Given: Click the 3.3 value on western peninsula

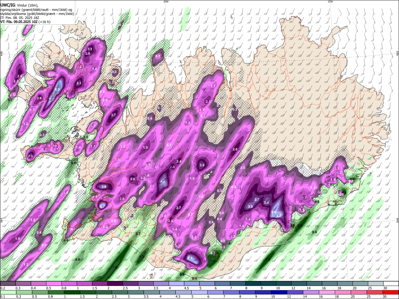Looking at the screenshot, I should 30,156.
